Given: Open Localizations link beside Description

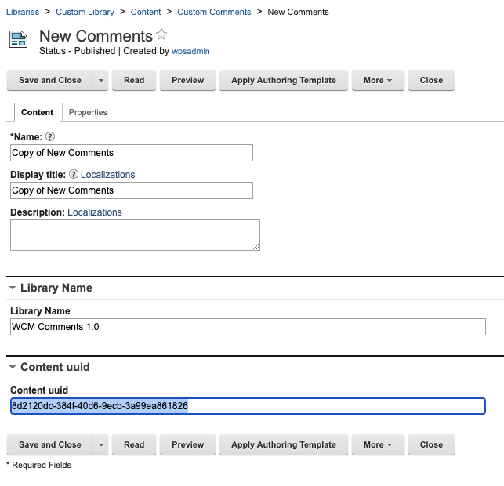Looking at the screenshot, I should [95, 212].
